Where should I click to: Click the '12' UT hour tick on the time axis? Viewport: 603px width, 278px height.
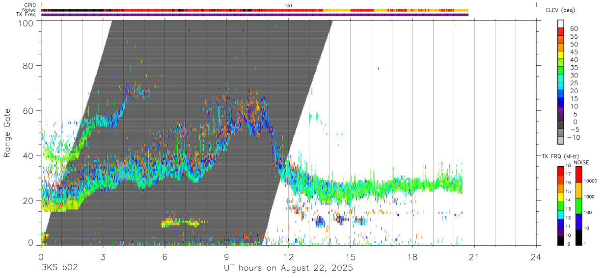click(289, 256)
